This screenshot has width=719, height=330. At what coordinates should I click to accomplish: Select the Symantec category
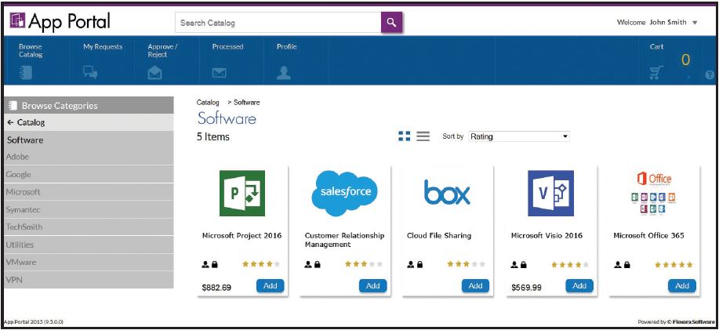[89, 209]
